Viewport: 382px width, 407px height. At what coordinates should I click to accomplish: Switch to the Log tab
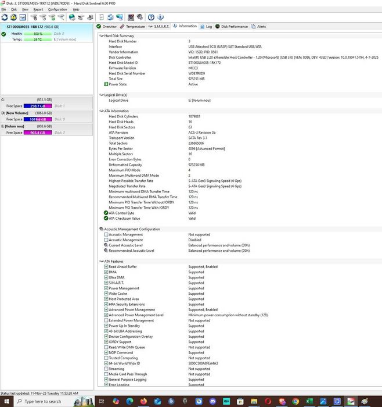[206, 27]
